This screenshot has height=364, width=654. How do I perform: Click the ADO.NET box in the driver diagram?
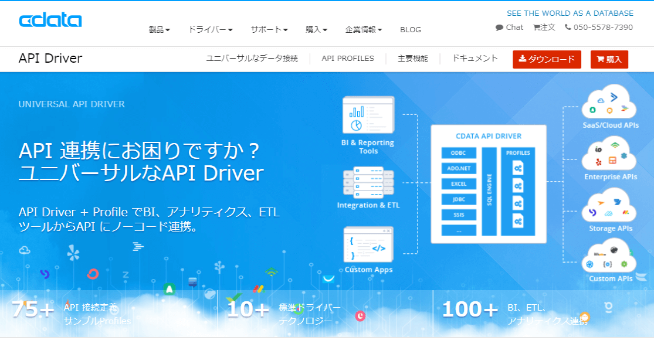pos(458,168)
